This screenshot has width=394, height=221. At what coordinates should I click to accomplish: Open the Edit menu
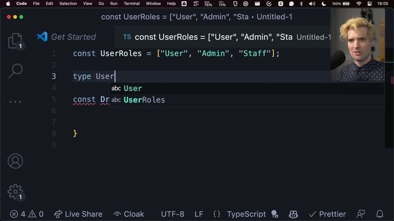pos(49,4)
